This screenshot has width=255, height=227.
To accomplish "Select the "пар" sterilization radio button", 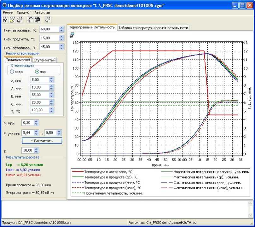I will click(37, 72).
